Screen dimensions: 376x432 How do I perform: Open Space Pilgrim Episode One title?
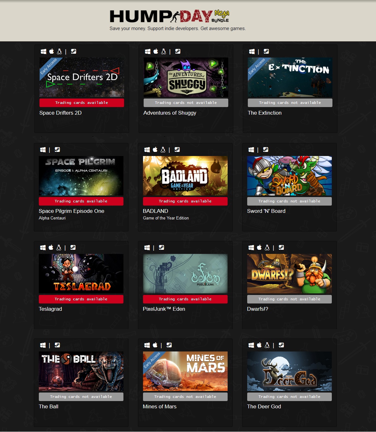pos(71,211)
